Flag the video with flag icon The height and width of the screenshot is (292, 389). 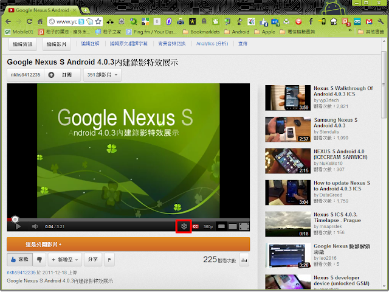[x=109, y=260]
